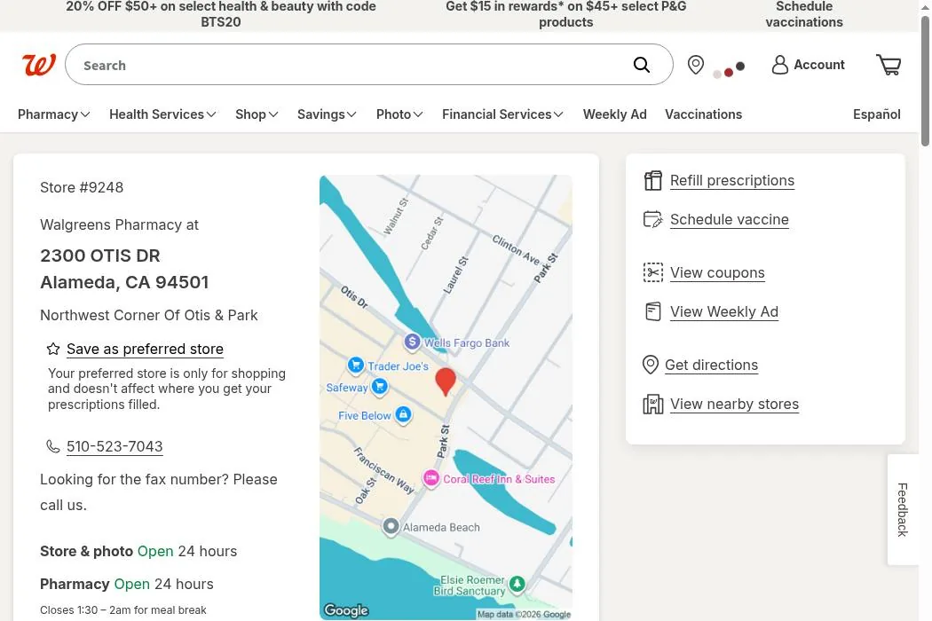The height and width of the screenshot is (621, 932).
Task: Select the Pharmacy Open 24 hours text
Action: pos(127,584)
